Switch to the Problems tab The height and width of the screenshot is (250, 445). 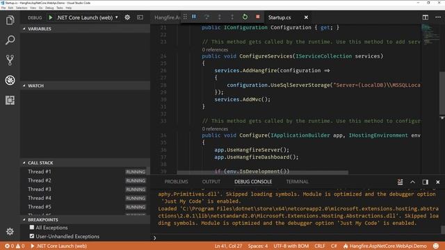(x=176, y=182)
